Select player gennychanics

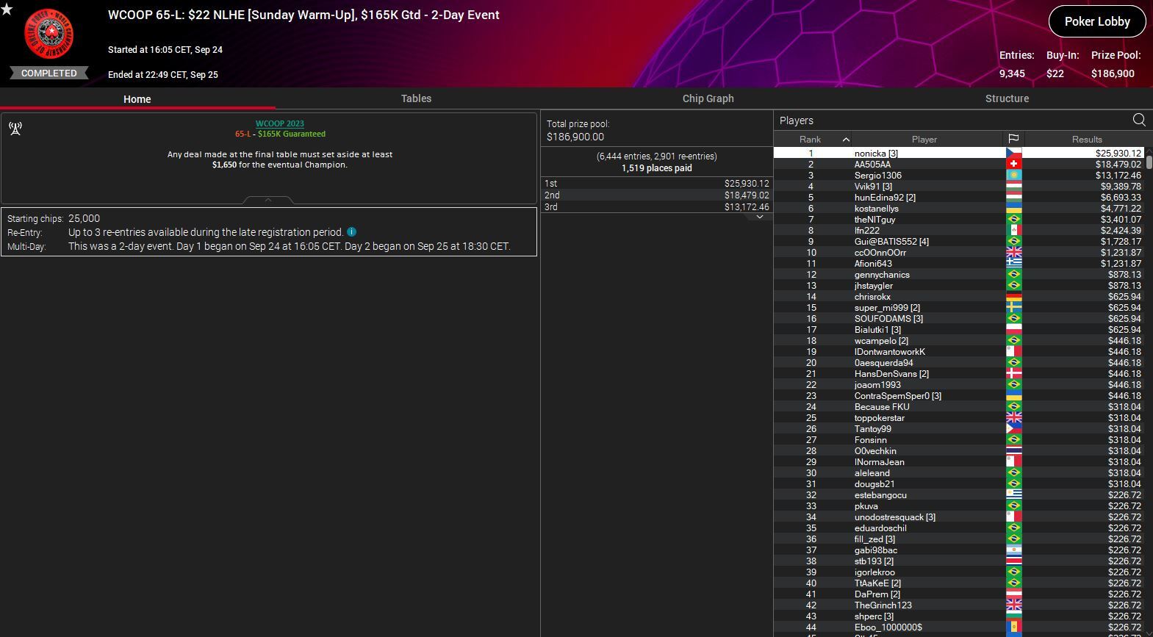pos(882,274)
